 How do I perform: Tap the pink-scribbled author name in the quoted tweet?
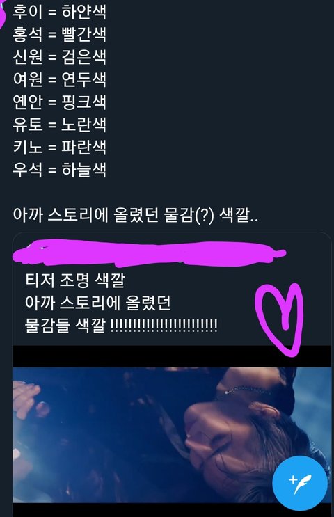coord(150,253)
